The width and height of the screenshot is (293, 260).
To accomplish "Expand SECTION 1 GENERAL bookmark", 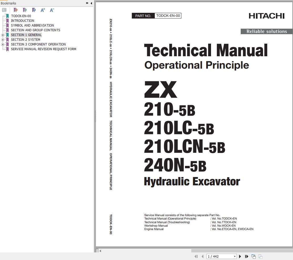I will pyautogui.click(x=3, y=35).
